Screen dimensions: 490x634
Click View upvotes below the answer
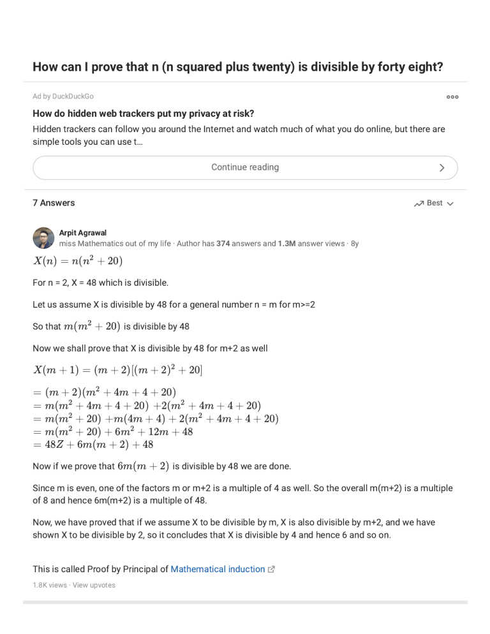tap(94, 585)
